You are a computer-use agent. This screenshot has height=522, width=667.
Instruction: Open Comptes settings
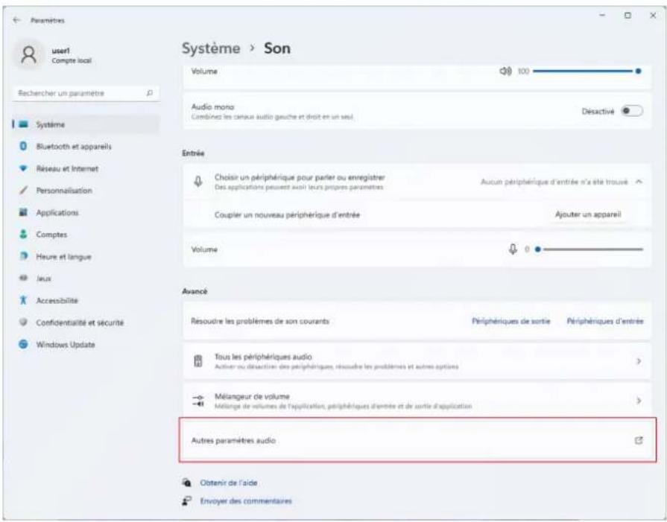(86, 235)
